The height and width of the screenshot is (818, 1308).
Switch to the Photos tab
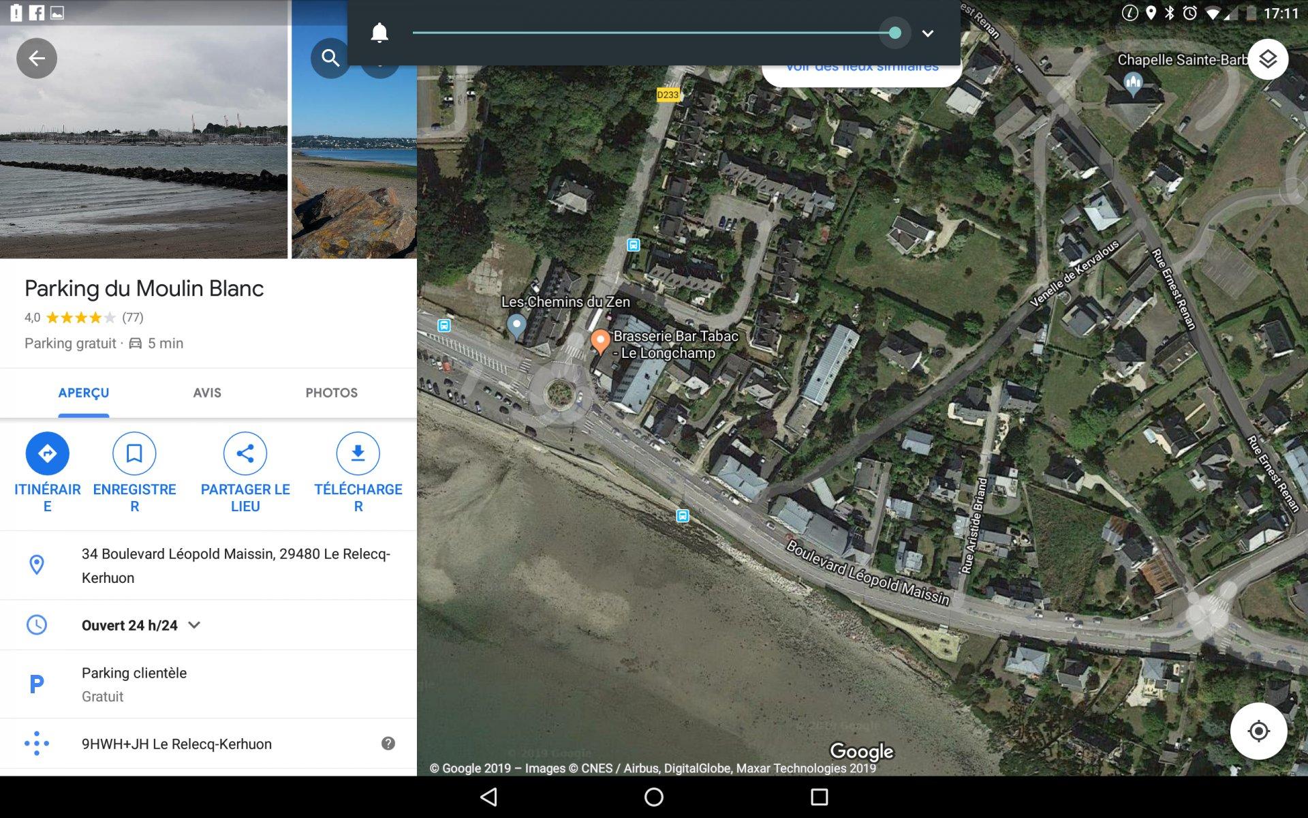pyautogui.click(x=331, y=393)
